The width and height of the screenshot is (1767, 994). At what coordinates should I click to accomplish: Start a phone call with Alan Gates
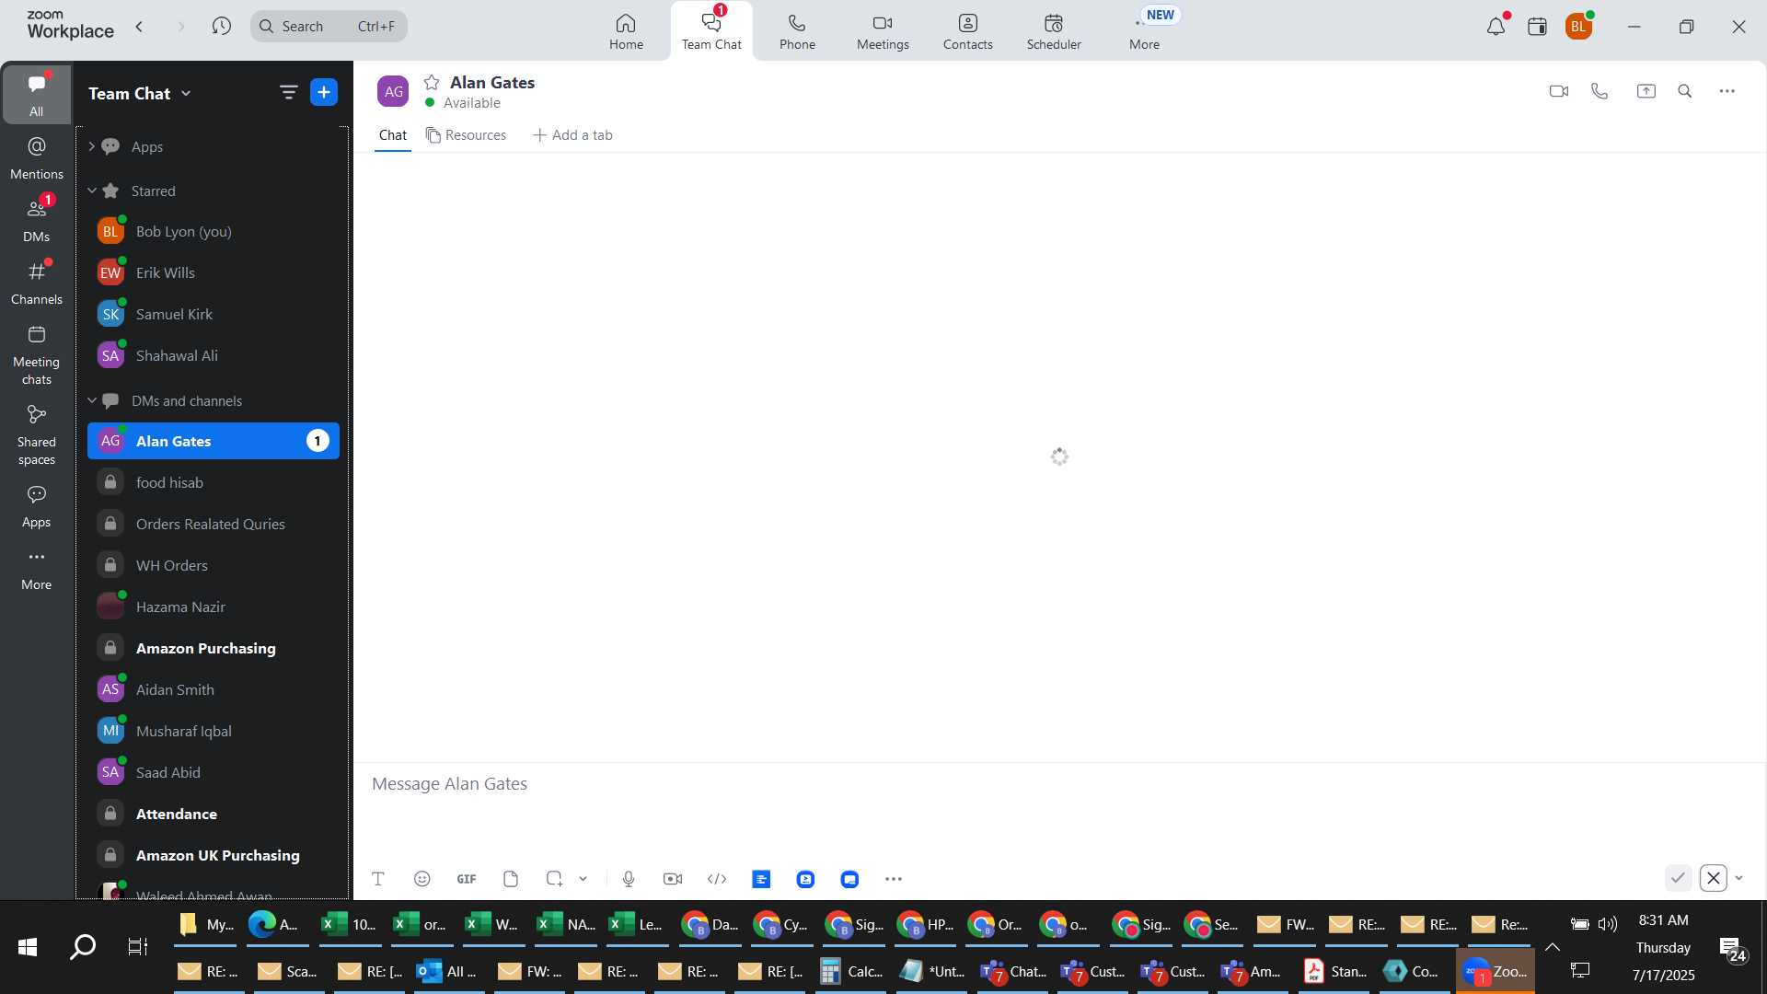1600,91
